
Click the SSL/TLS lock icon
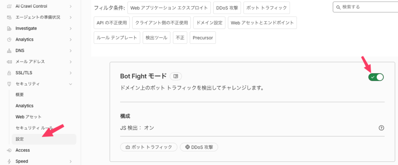click(x=9, y=73)
